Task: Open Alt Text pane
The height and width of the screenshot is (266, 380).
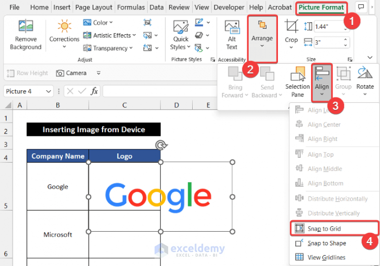Action: (x=232, y=35)
